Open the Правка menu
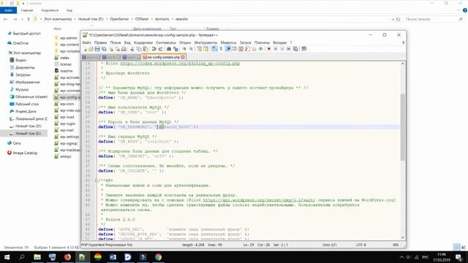The image size is (468, 263). pyautogui.click(x=100, y=42)
